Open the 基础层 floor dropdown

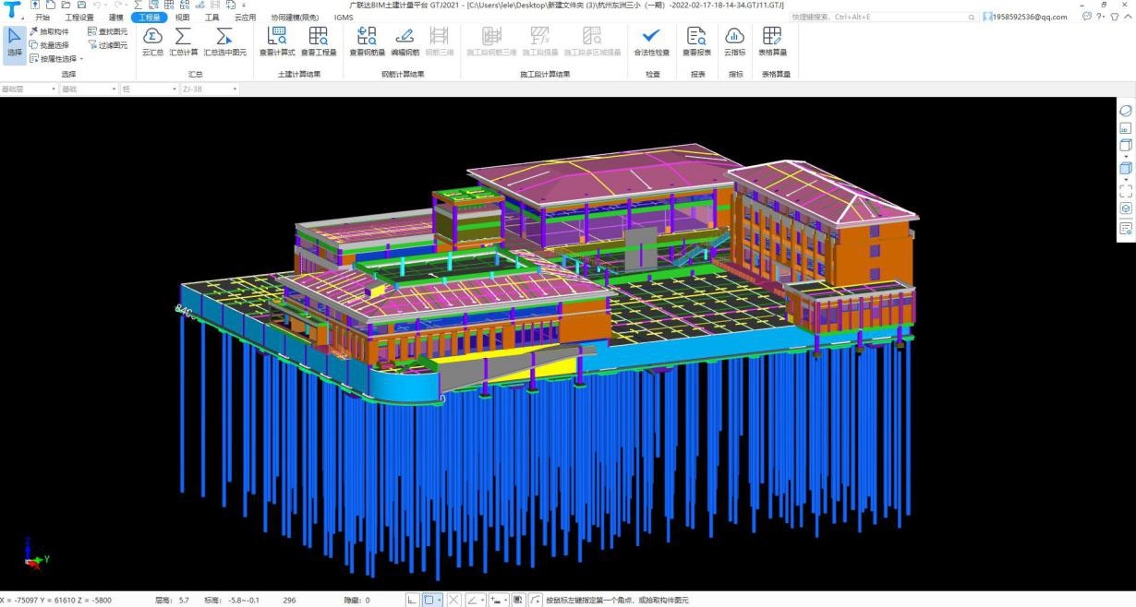pyautogui.click(x=53, y=89)
